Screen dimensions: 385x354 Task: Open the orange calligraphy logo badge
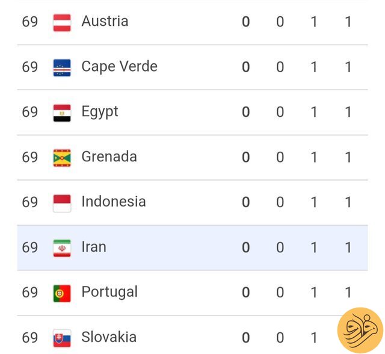point(360,331)
